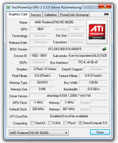Click the Technology field Unknown
The image size is (118, 143).
tap(40, 36)
